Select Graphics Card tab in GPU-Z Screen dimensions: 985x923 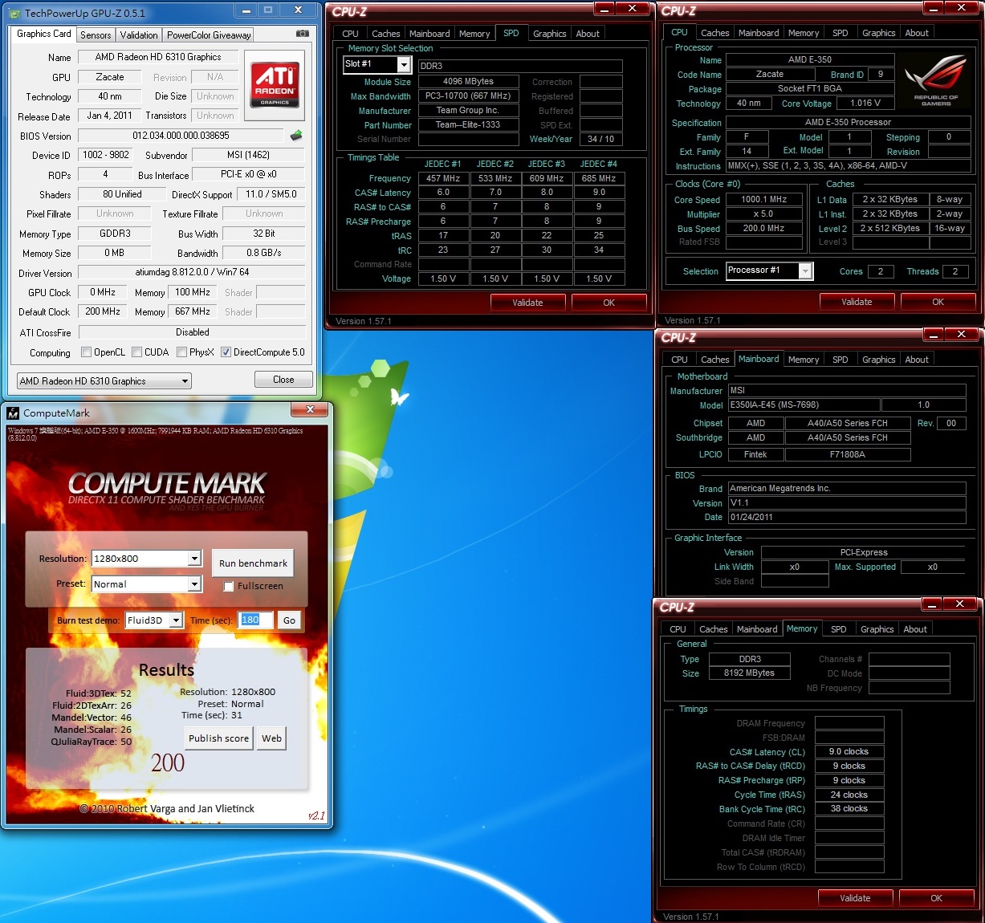click(44, 34)
